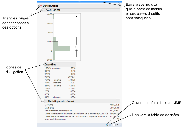Screen dimensions: 186x128
Task: Select histogram bar between 500 and 1000
Action: [x=55, y=44]
